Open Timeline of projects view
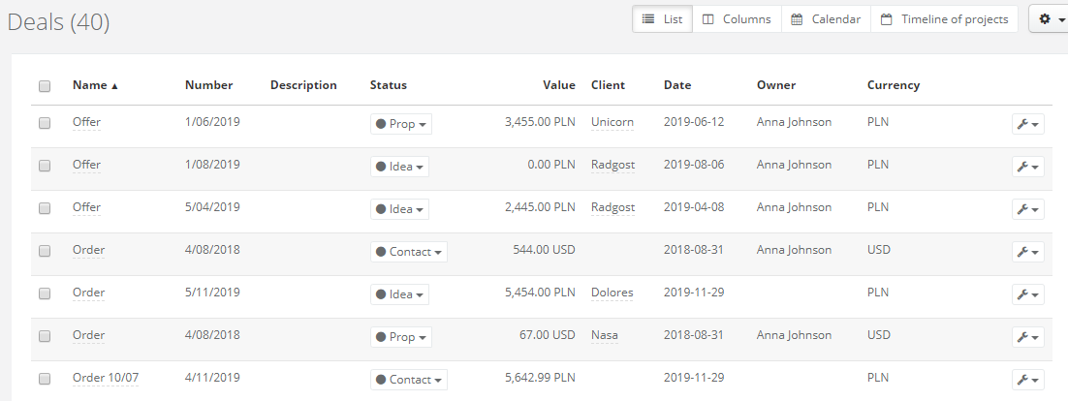The width and height of the screenshot is (1068, 401). 945,19
